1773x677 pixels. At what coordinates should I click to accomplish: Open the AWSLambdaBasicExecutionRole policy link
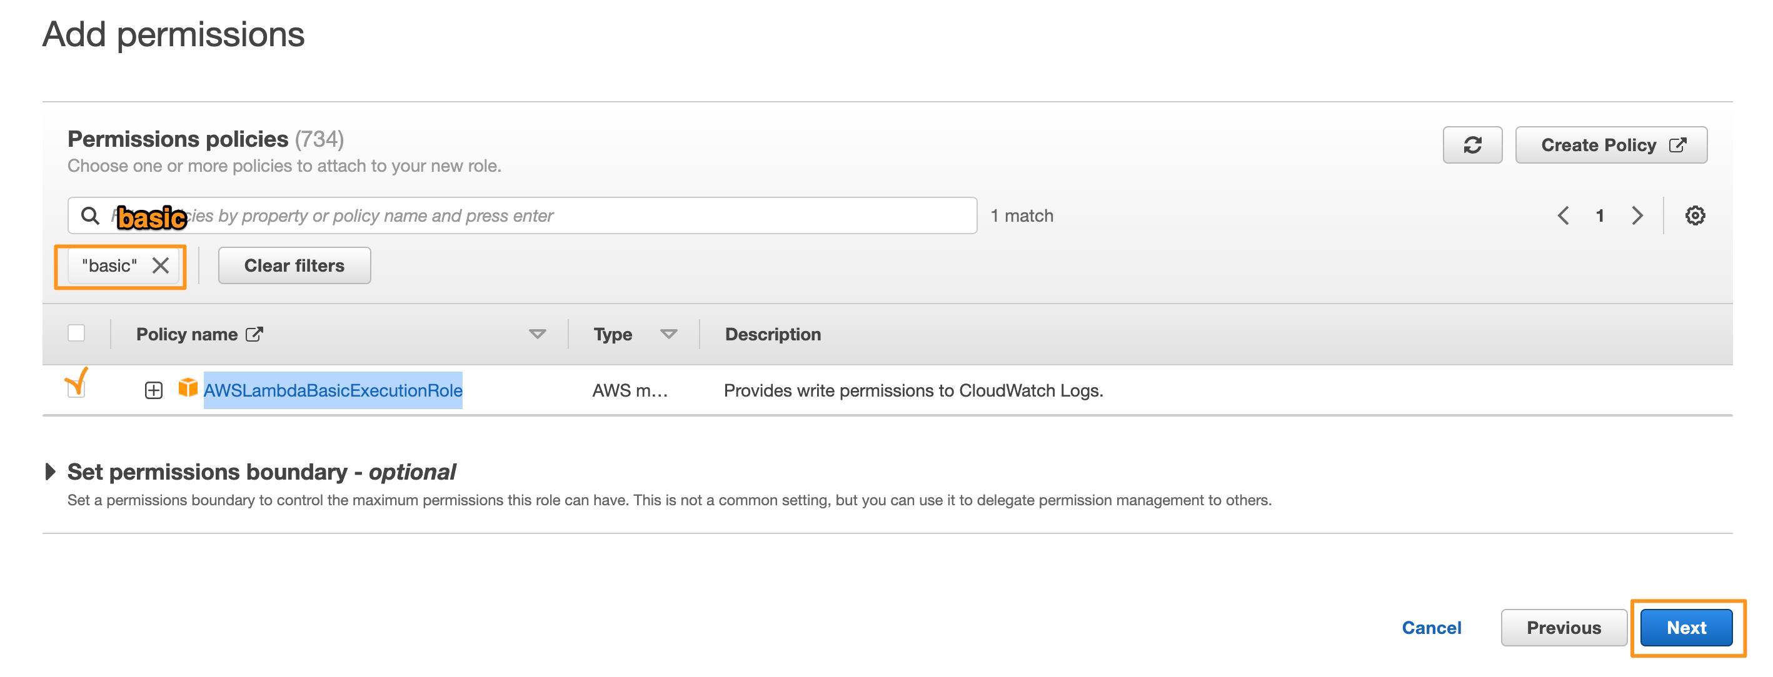333,390
